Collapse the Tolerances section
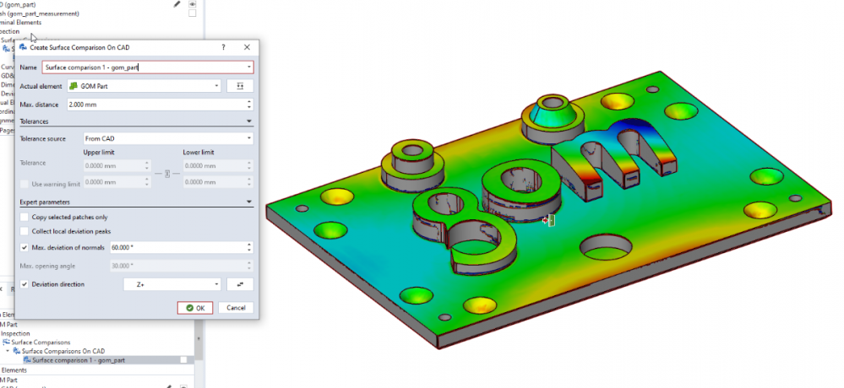Image resolution: width=844 pixels, height=388 pixels. click(249, 121)
